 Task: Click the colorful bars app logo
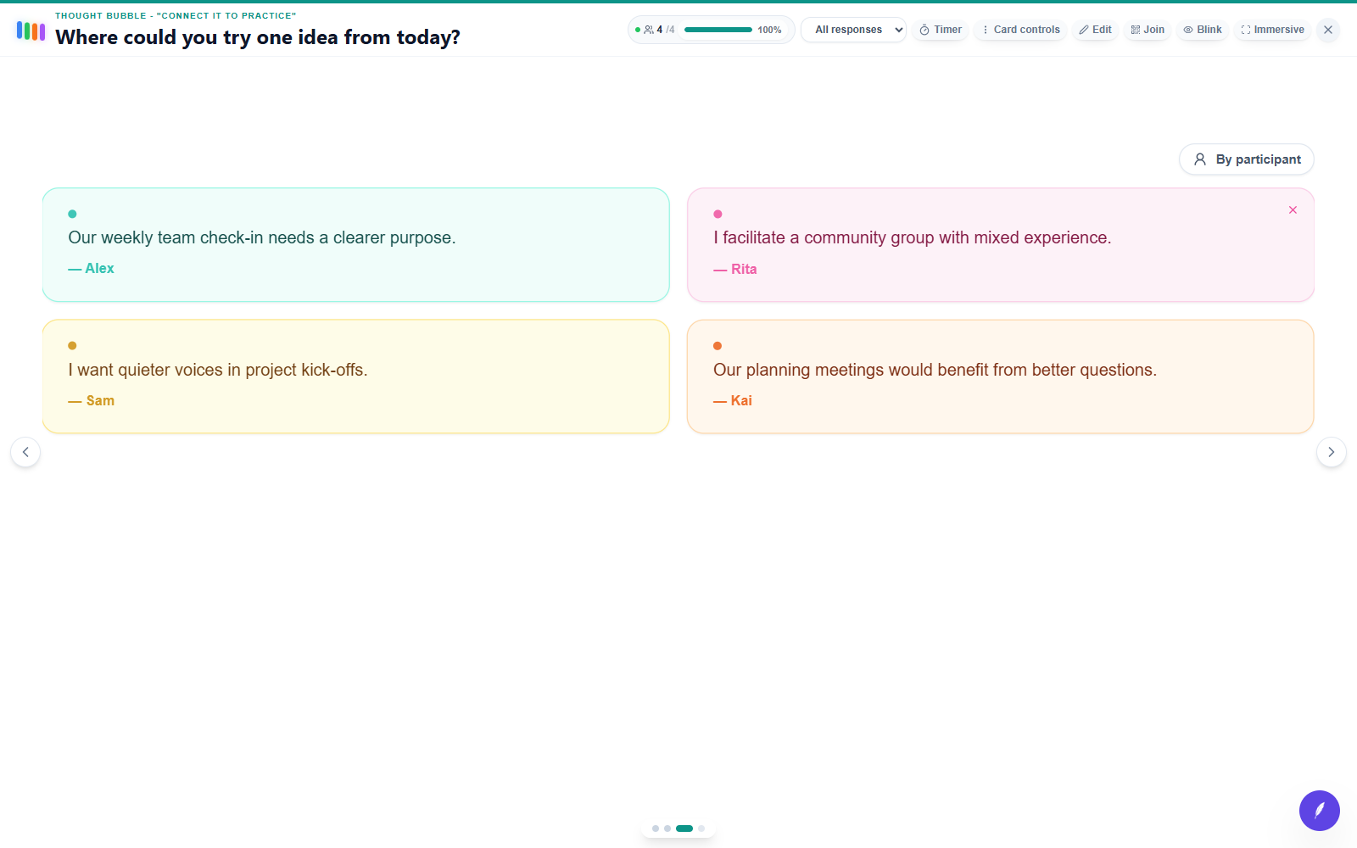(31, 31)
